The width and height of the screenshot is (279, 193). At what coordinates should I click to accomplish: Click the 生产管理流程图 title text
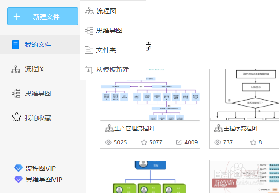coord(134,128)
